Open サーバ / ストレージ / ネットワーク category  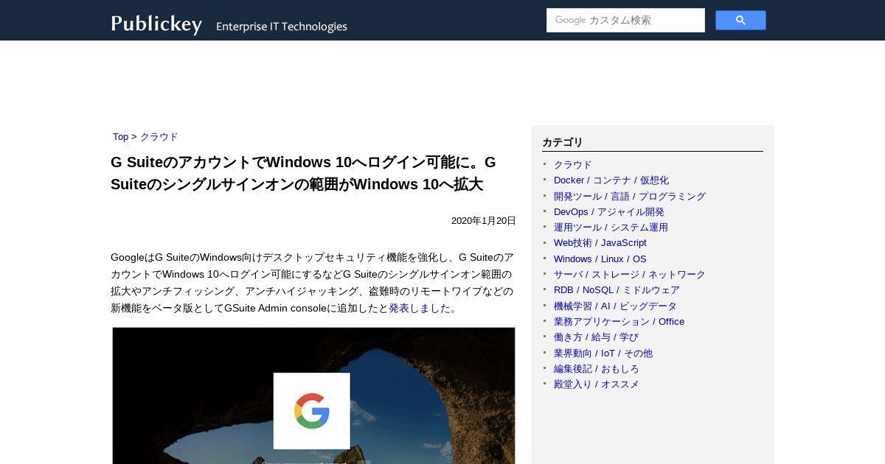[630, 275]
